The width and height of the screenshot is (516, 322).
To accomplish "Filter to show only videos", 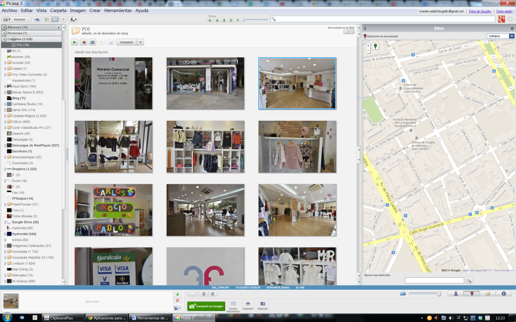I will tap(231, 20).
